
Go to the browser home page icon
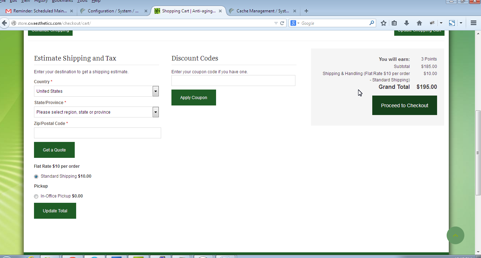click(419, 23)
